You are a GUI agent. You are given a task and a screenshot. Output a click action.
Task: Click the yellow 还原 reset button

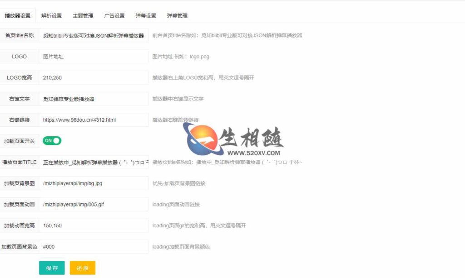[x=82, y=268]
